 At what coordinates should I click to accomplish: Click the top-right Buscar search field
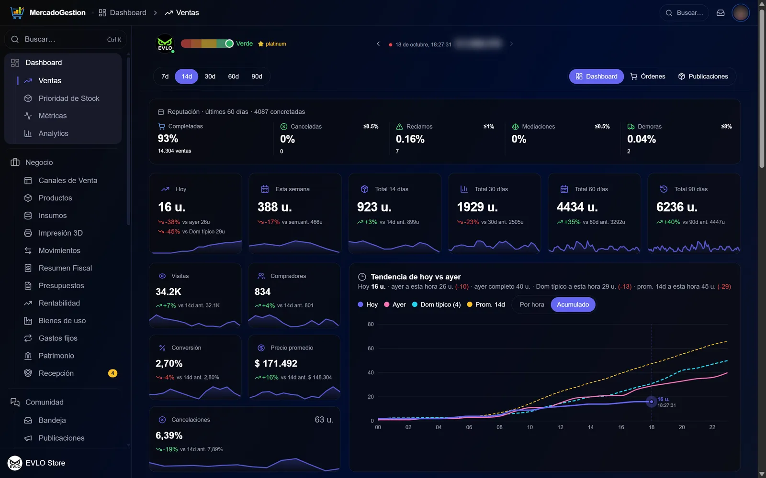coord(684,13)
